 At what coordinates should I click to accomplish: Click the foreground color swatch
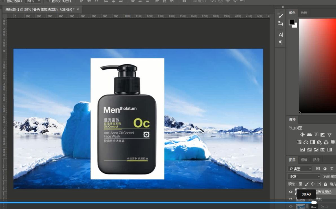pos(291,22)
